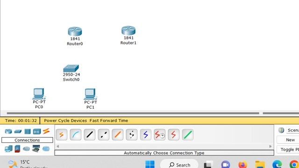Click the scenario info icon
Image resolution: width=299 pixels, height=168 pixels.
281,130
